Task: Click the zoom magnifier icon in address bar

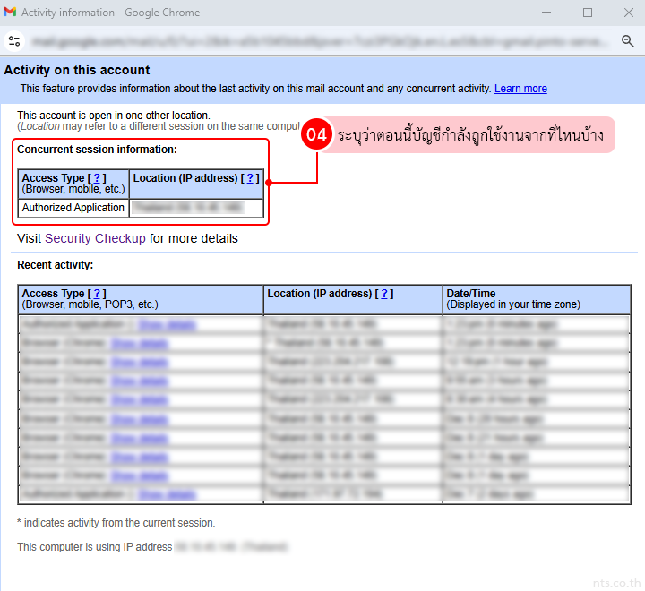Action: pos(627,41)
